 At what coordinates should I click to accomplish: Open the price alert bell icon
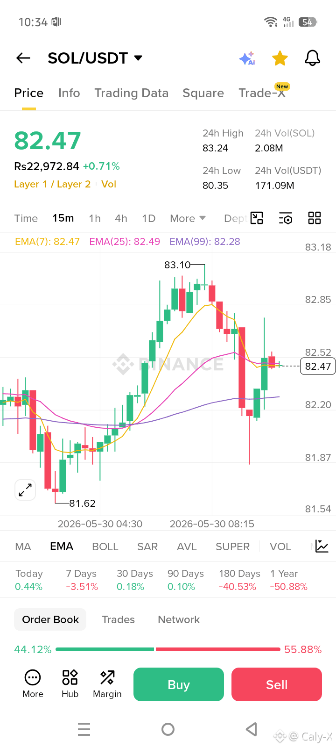(312, 58)
